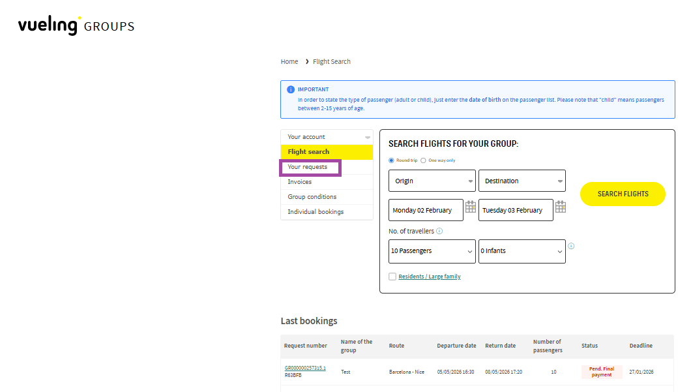Select the One way only option
The image size is (691, 392).
pyautogui.click(x=423, y=160)
